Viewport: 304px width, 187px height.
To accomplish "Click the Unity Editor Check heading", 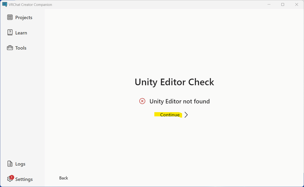I will [x=174, y=82].
